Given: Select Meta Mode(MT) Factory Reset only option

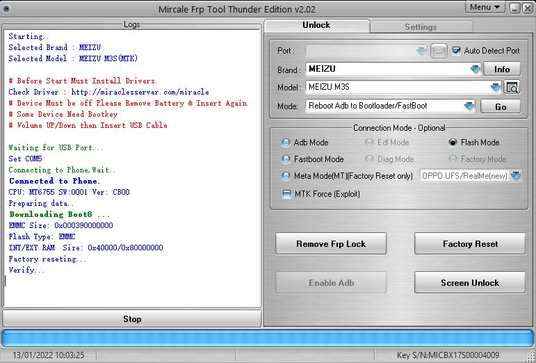Looking at the screenshot, I should click(286, 176).
